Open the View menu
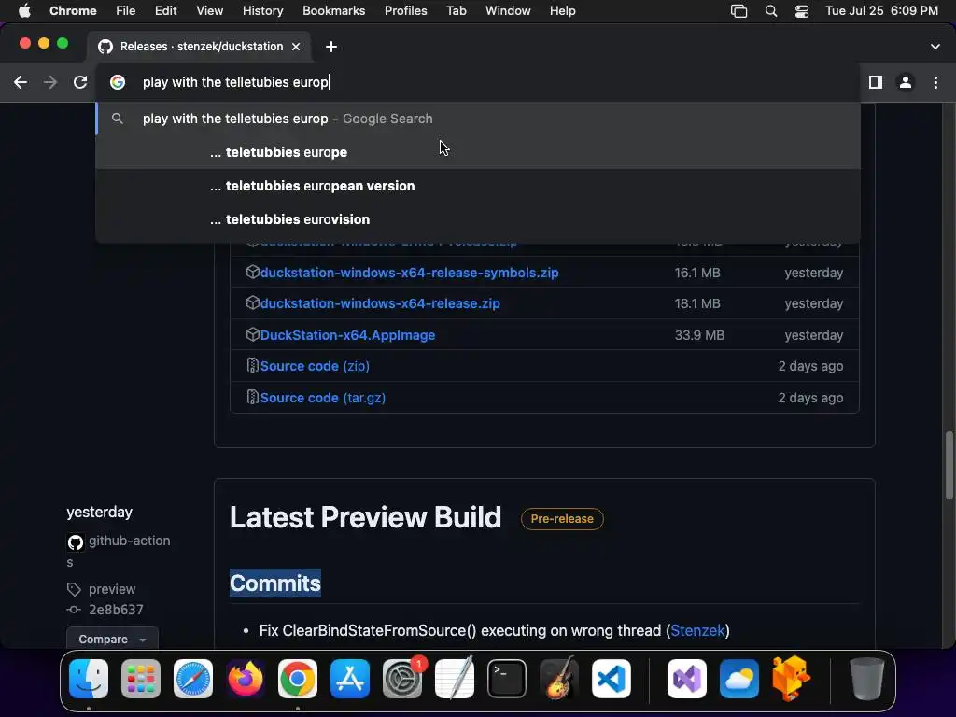This screenshot has height=717, width=956. point(210,11)
